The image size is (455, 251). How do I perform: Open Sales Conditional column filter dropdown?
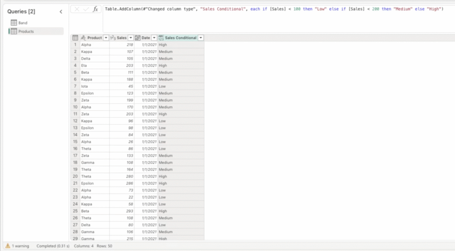pos(201,38)
